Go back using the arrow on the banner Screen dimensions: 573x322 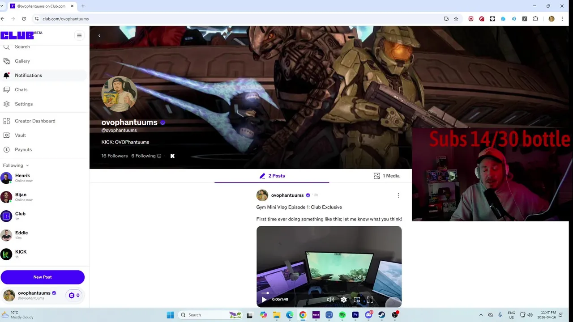click(99, 36)
